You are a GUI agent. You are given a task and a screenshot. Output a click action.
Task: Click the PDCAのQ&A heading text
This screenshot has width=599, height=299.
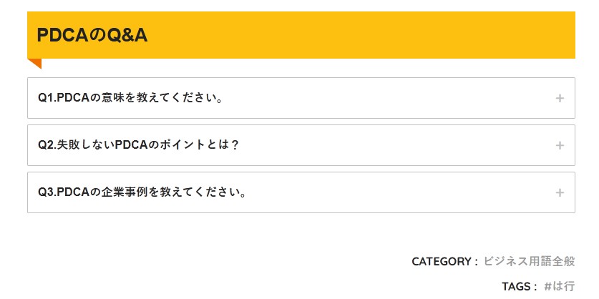(92, 35)
